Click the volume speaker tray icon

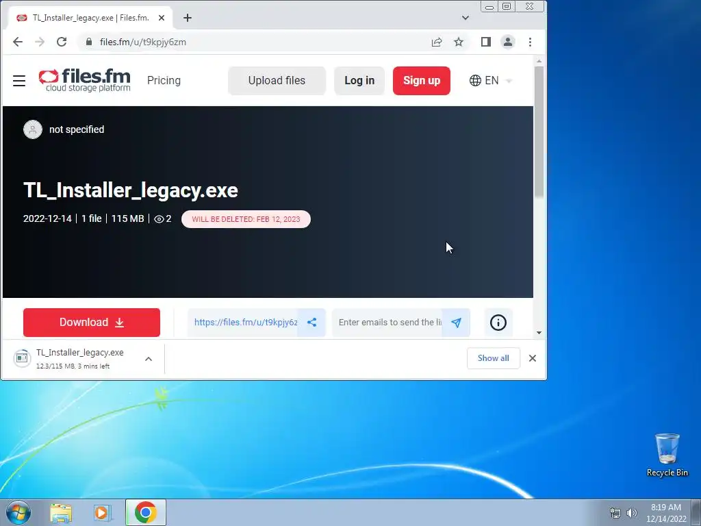[632, 513]
